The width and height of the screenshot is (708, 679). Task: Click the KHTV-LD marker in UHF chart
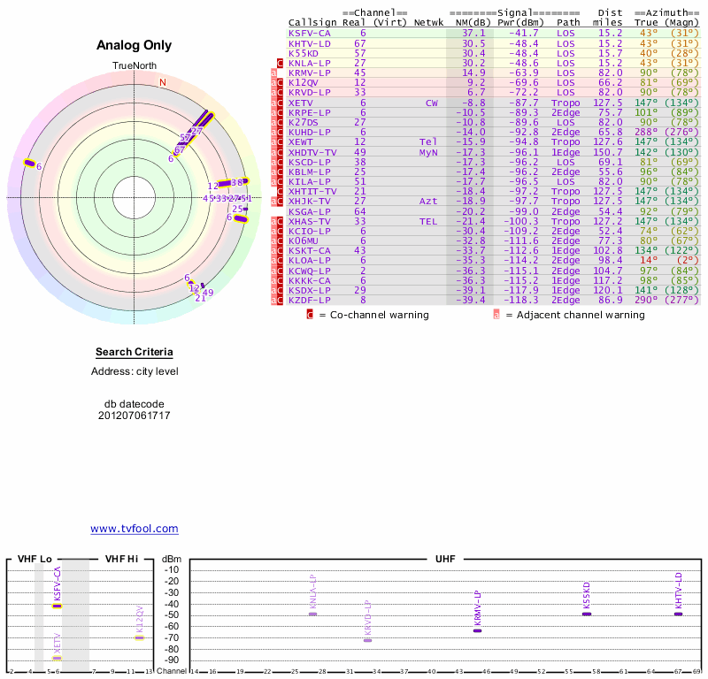coord(678,614)
